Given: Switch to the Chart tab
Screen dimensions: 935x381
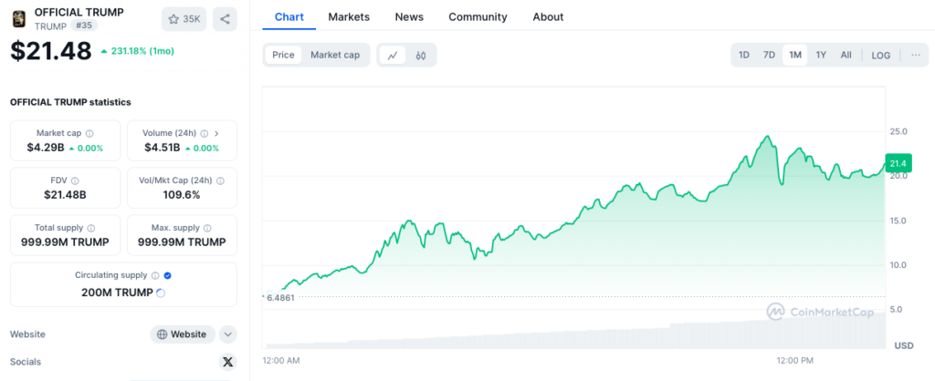Looking at the screenshot, I should [x=289, y=17].
